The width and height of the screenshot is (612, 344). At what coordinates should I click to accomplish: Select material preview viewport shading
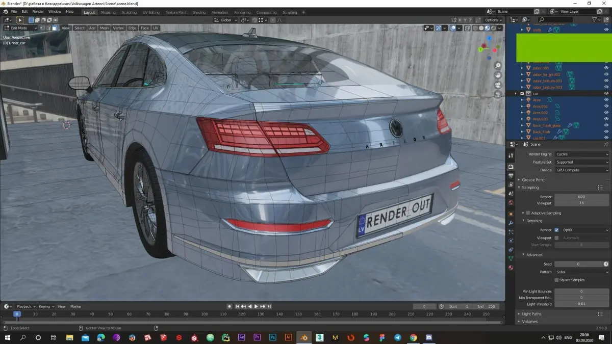pyautogui.click(x=488, y=28)
